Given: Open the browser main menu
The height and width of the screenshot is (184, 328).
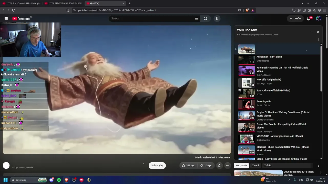Looking at the screenshot, I should coord(325,10).
